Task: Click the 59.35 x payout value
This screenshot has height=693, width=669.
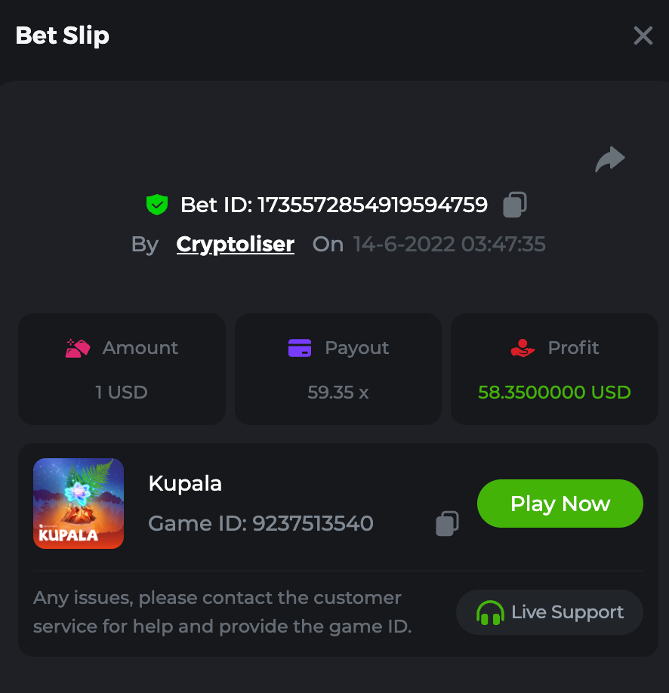Action: pyautogui.click(x=338, y=393)
